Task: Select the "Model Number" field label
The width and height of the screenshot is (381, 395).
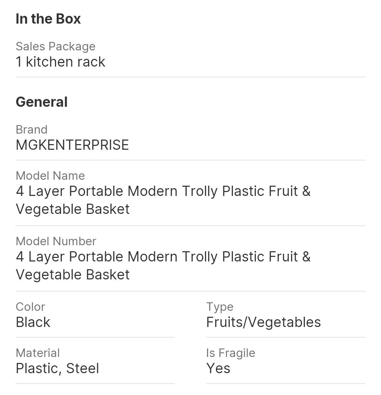Action: (x=56, y=241)
